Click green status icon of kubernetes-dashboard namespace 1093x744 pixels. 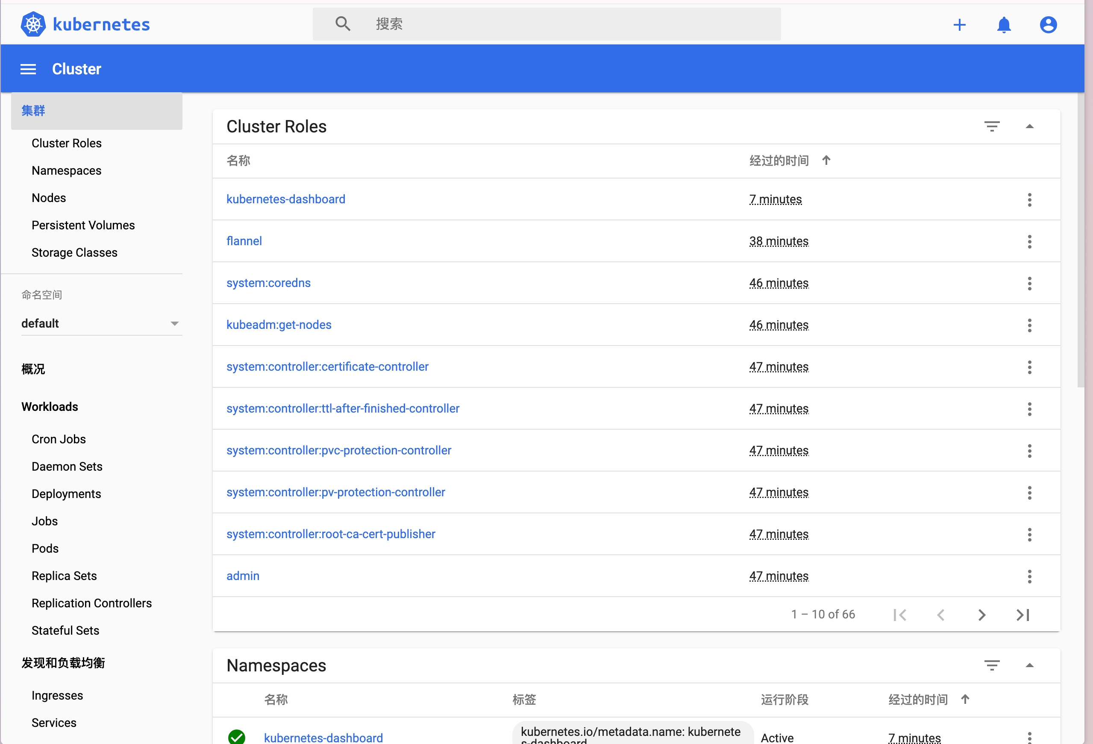click(237, 737)
